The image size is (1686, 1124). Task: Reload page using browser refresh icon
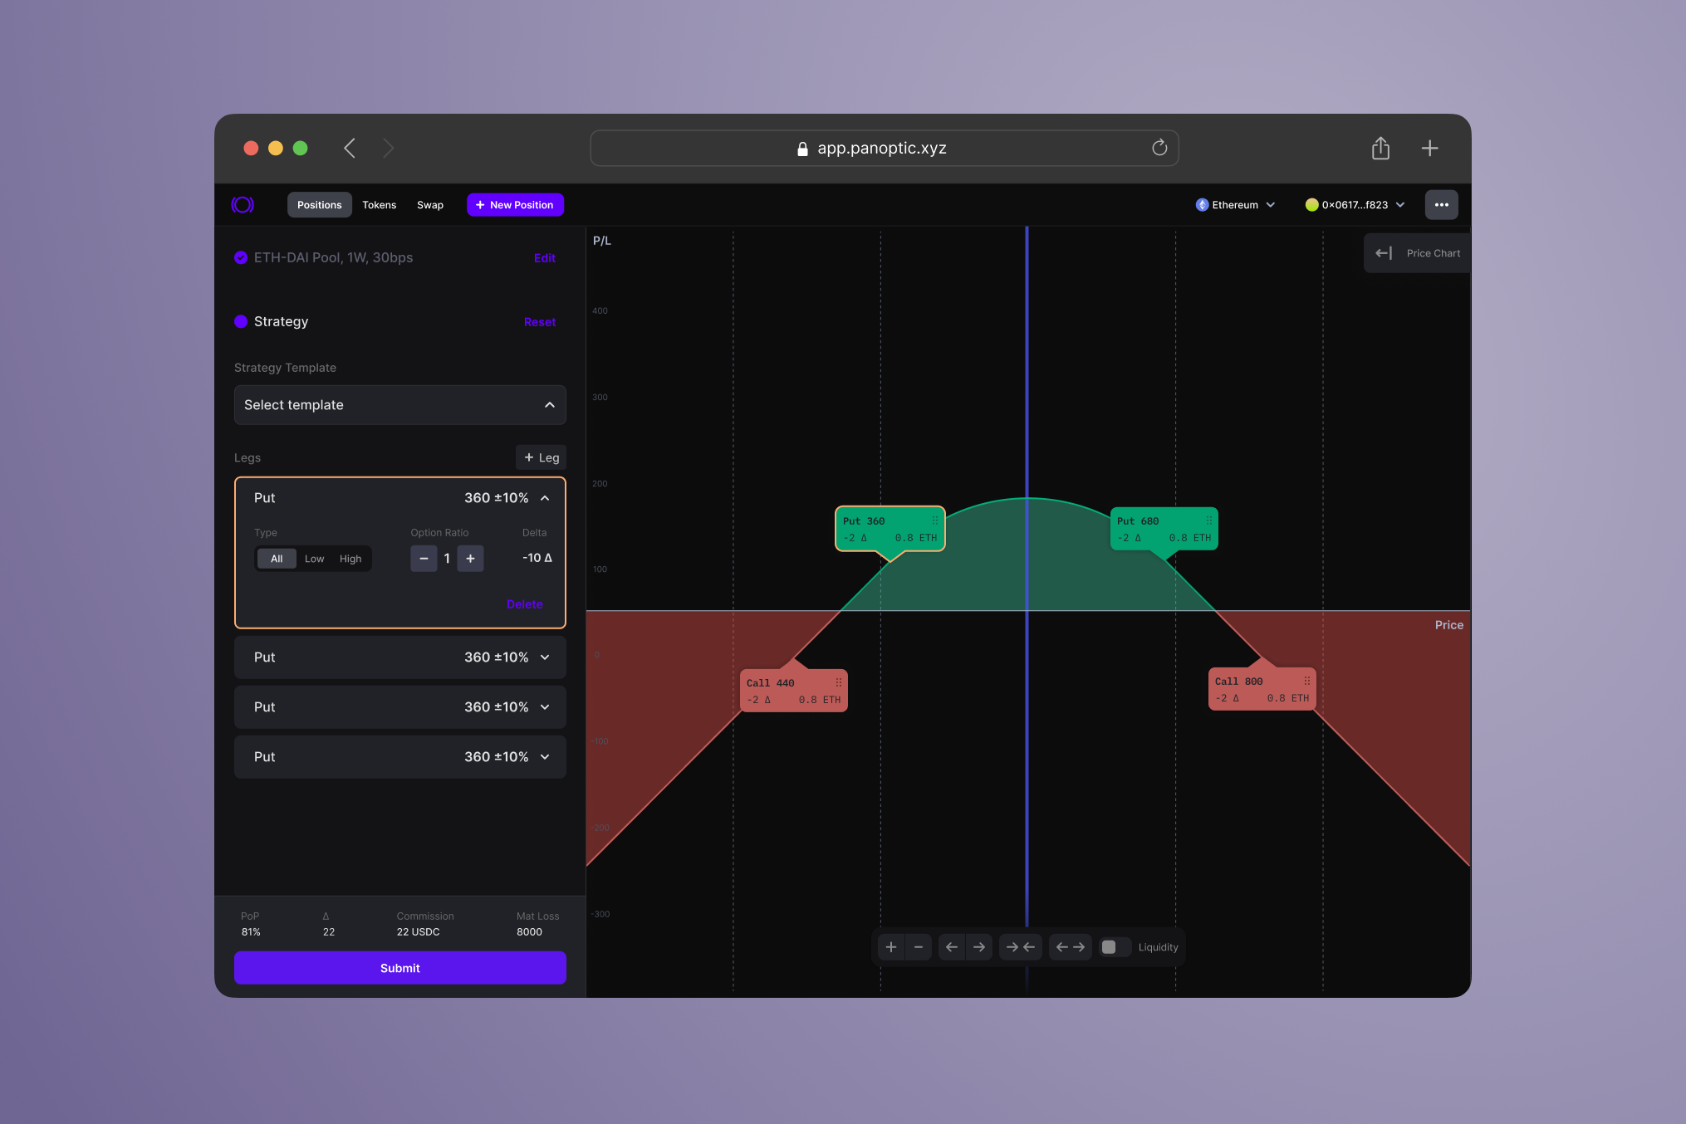point(1159,148)
